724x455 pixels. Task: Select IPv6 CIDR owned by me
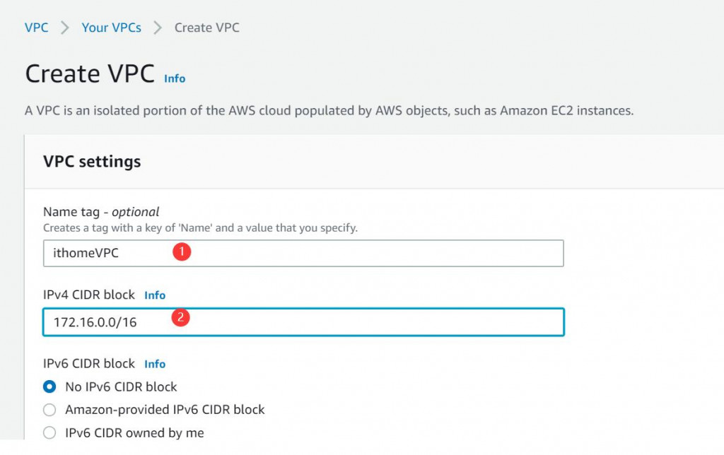[x=49, y=432]
